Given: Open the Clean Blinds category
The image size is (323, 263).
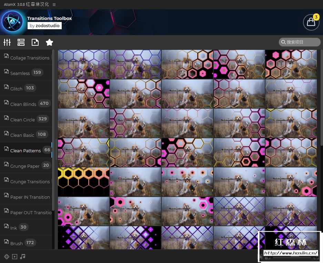Looking at the screenshot, I should [x=26, y=104].
